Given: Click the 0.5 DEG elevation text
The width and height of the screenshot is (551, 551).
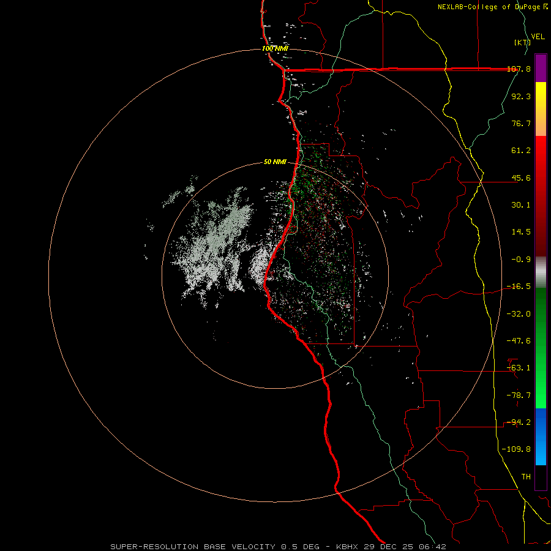Looking at the screenshot, I should tap(300, 547).
